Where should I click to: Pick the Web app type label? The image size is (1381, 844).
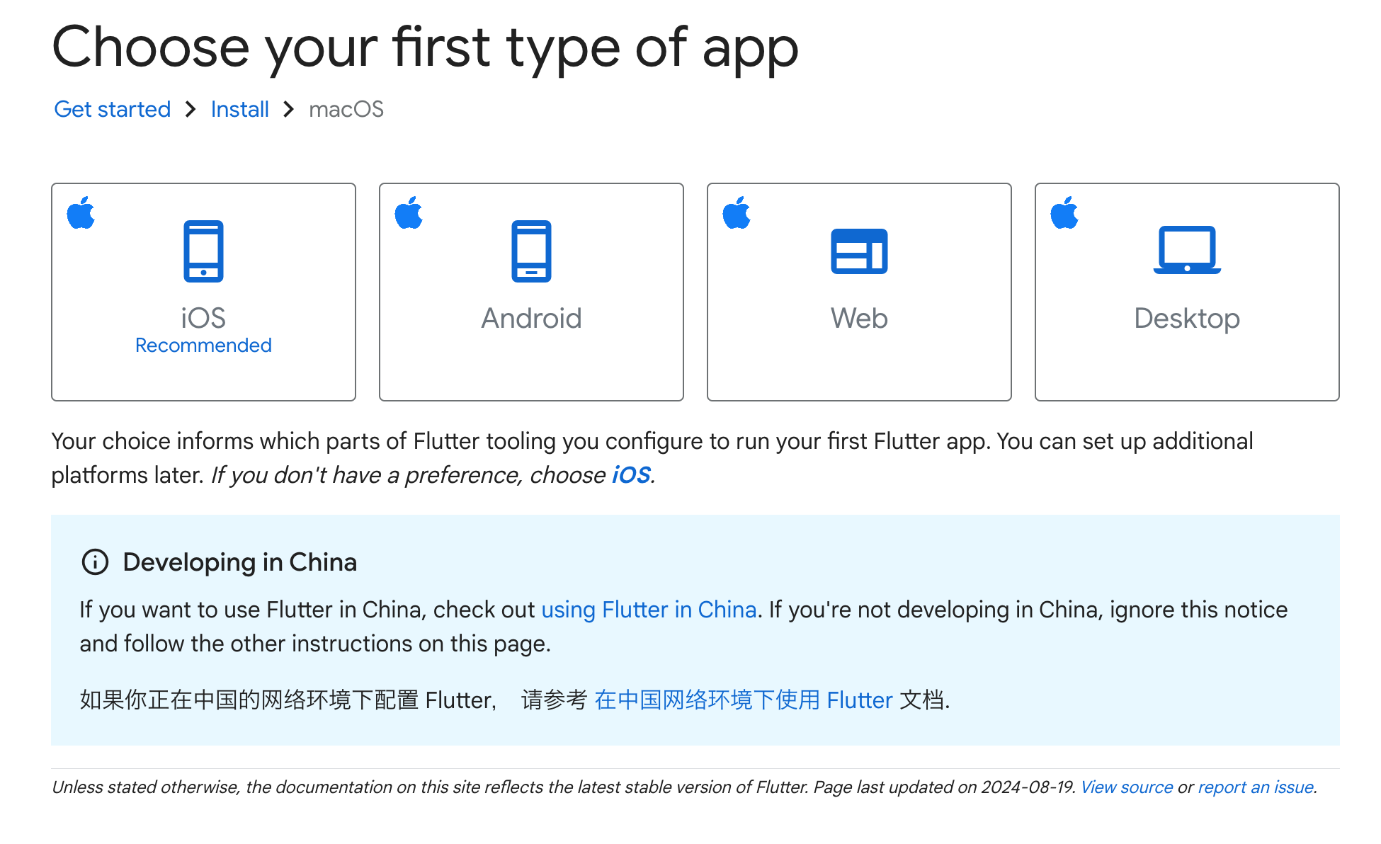tap(859, 319)
